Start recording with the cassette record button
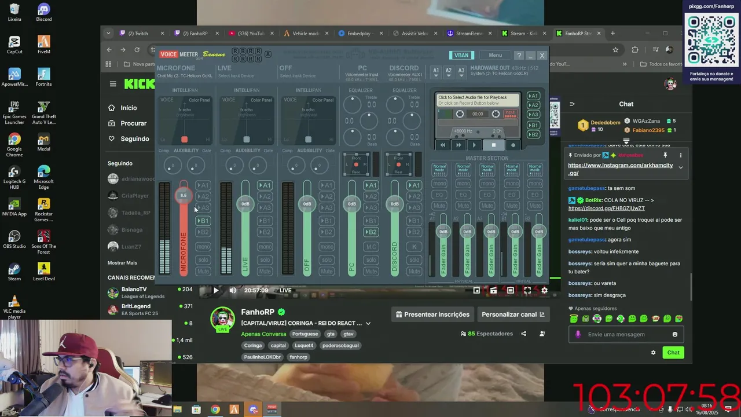The width and height of the screenshot is (741, 417). click(513, 145)
